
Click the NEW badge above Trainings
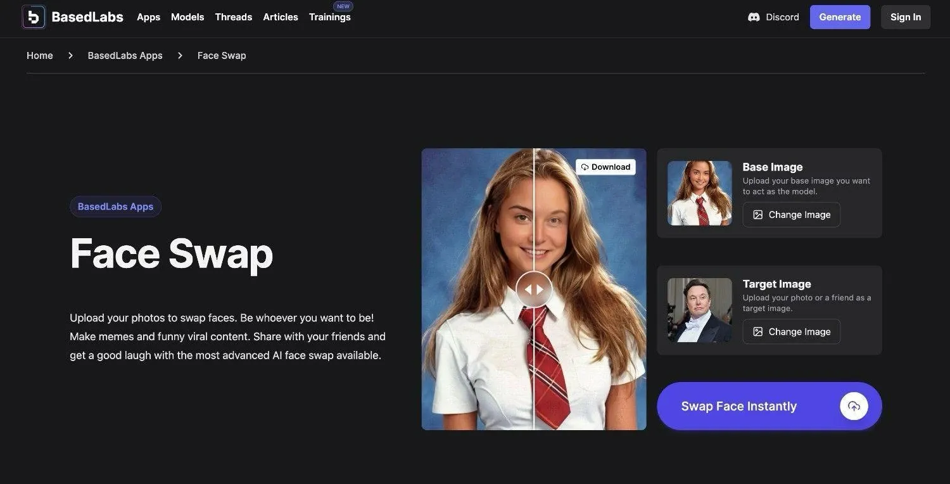[343, 6]
